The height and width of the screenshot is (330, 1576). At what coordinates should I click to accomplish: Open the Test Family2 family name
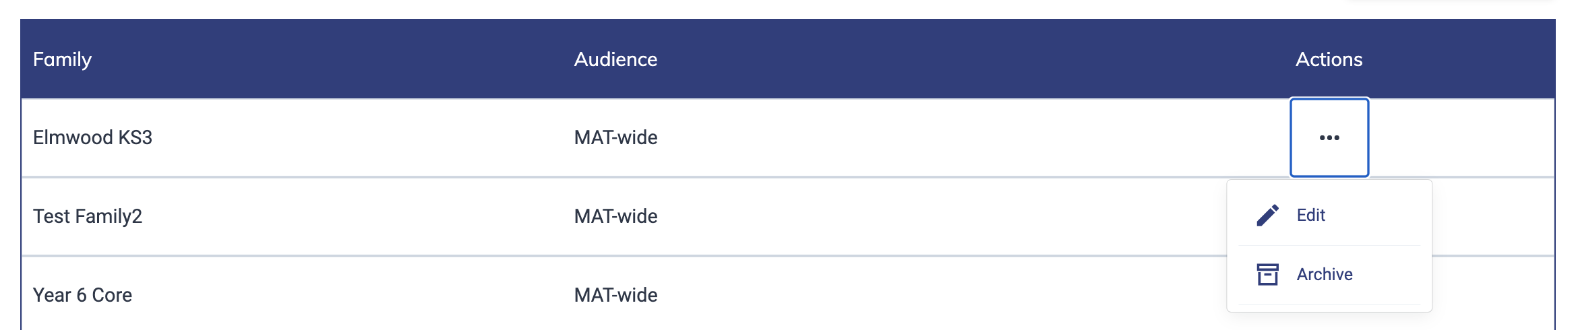(x=88, y=216)
